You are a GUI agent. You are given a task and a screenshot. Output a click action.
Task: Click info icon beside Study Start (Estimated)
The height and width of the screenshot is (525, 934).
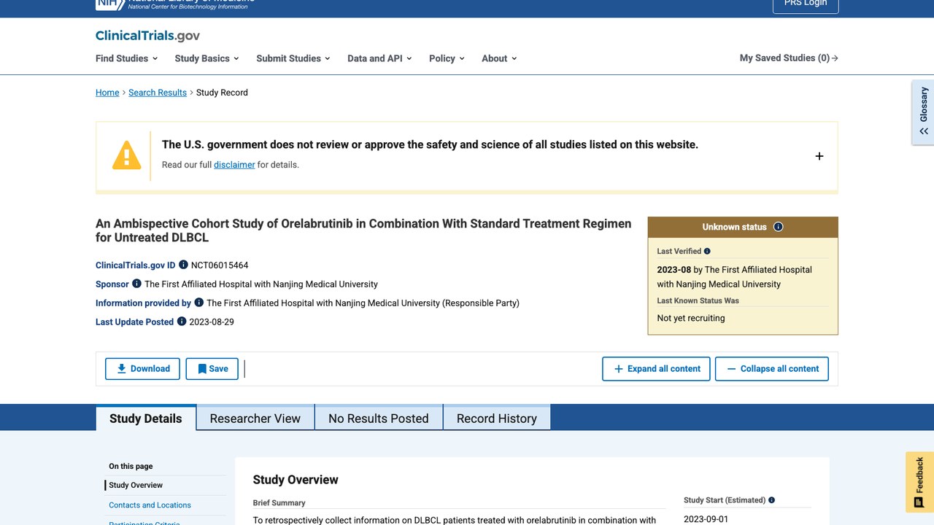(771, 500)
